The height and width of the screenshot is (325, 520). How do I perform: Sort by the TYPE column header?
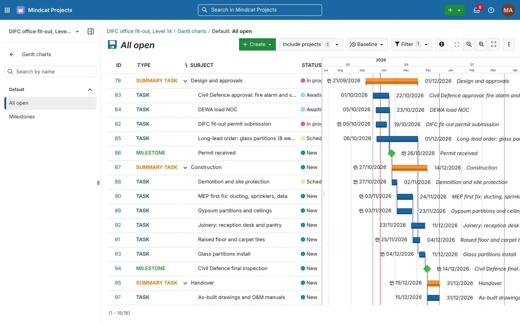tap(144, 65)
